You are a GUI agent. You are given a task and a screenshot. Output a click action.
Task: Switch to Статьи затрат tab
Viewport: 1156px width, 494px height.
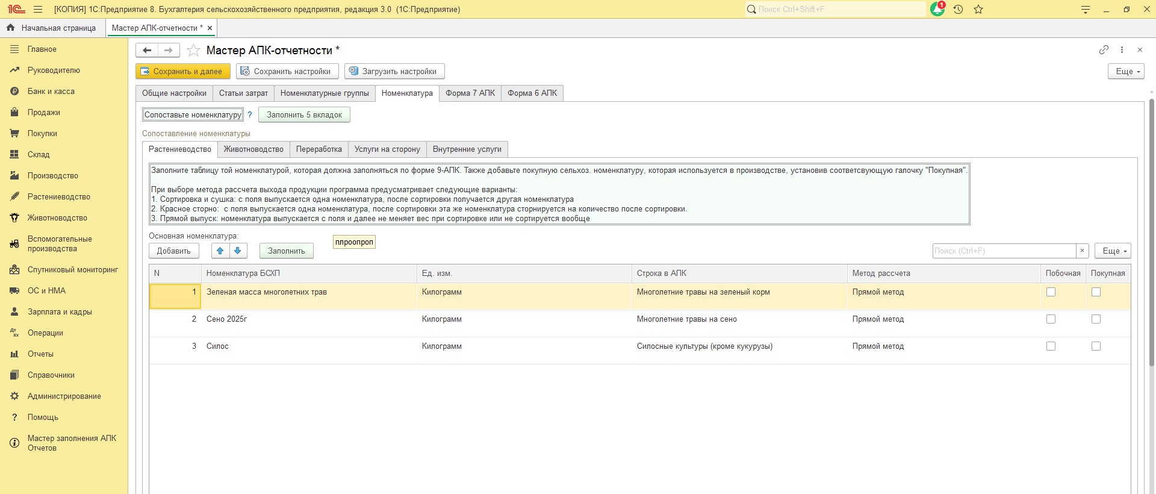(x=243, y=93)
